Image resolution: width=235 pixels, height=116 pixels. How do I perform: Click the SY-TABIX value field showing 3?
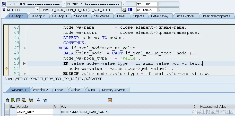click(168, 10)
